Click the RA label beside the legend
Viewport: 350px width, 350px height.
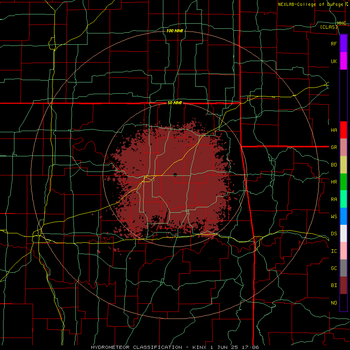pos(334,199)
